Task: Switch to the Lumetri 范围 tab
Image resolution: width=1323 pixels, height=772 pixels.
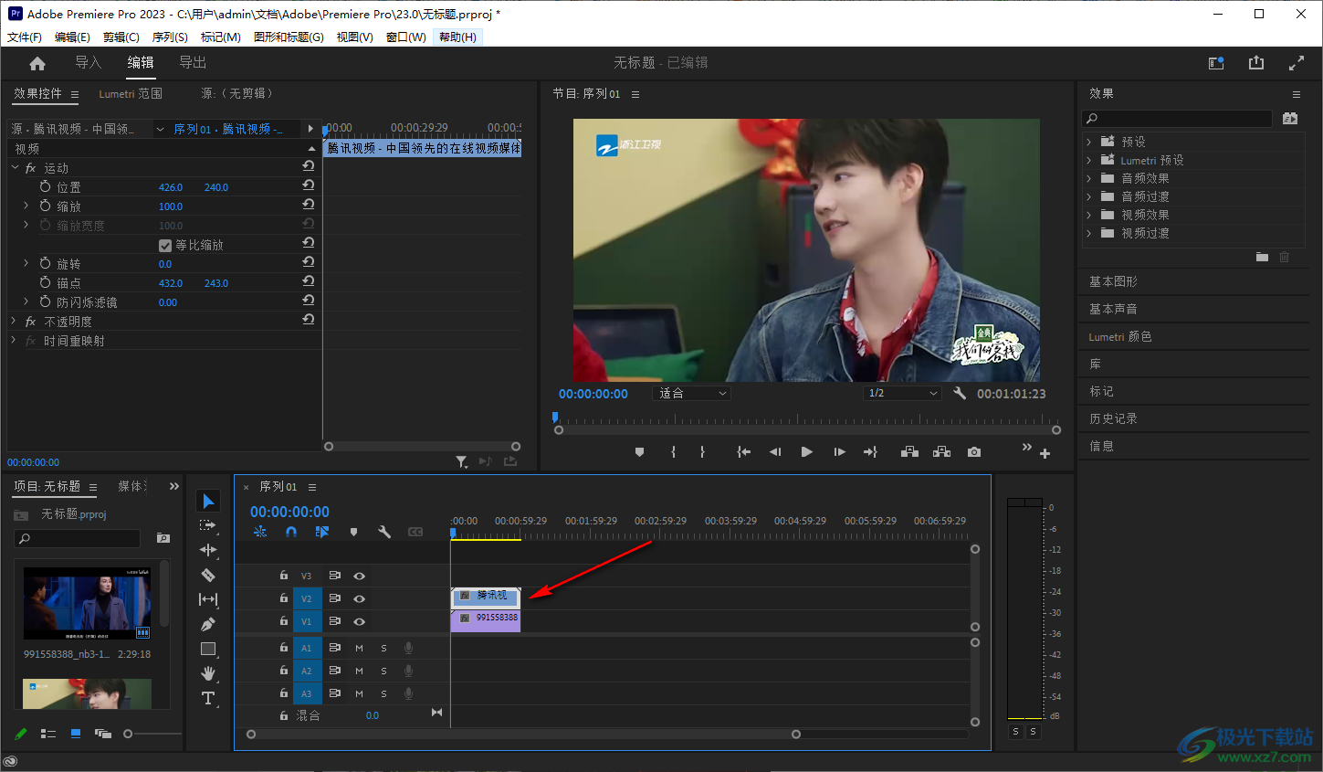Action: [x=131, y=93]
